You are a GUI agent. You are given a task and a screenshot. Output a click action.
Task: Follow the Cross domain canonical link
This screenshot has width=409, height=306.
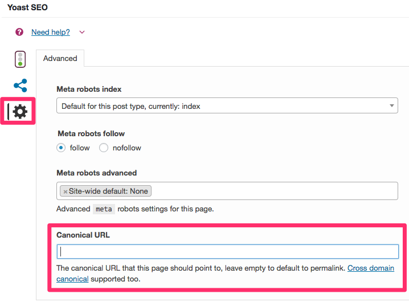[371, 268]
